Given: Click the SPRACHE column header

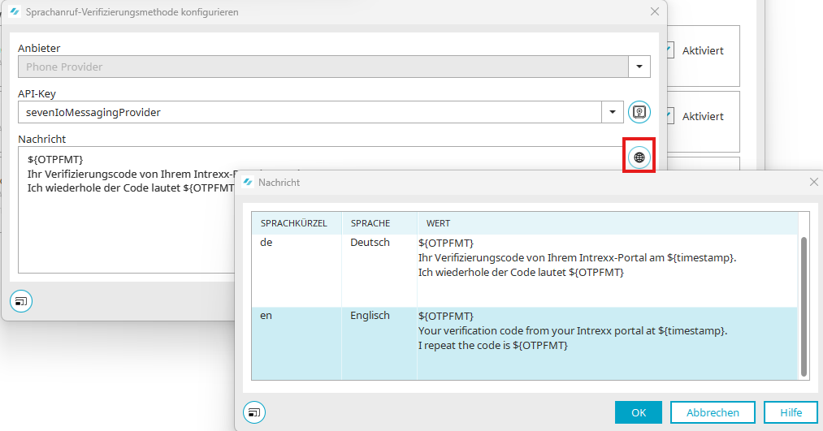Looking at the screenshot, I should point(370,223).
